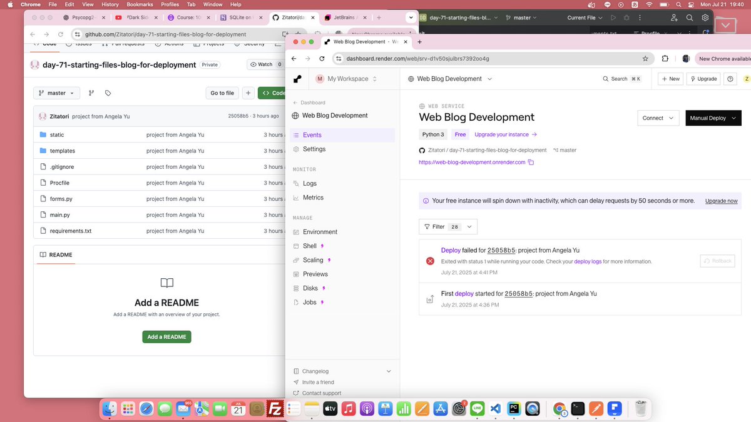The width and height of the screenshot is (751, 422).
Task: Open the Search box in Render header
Action: coord(621,79)
